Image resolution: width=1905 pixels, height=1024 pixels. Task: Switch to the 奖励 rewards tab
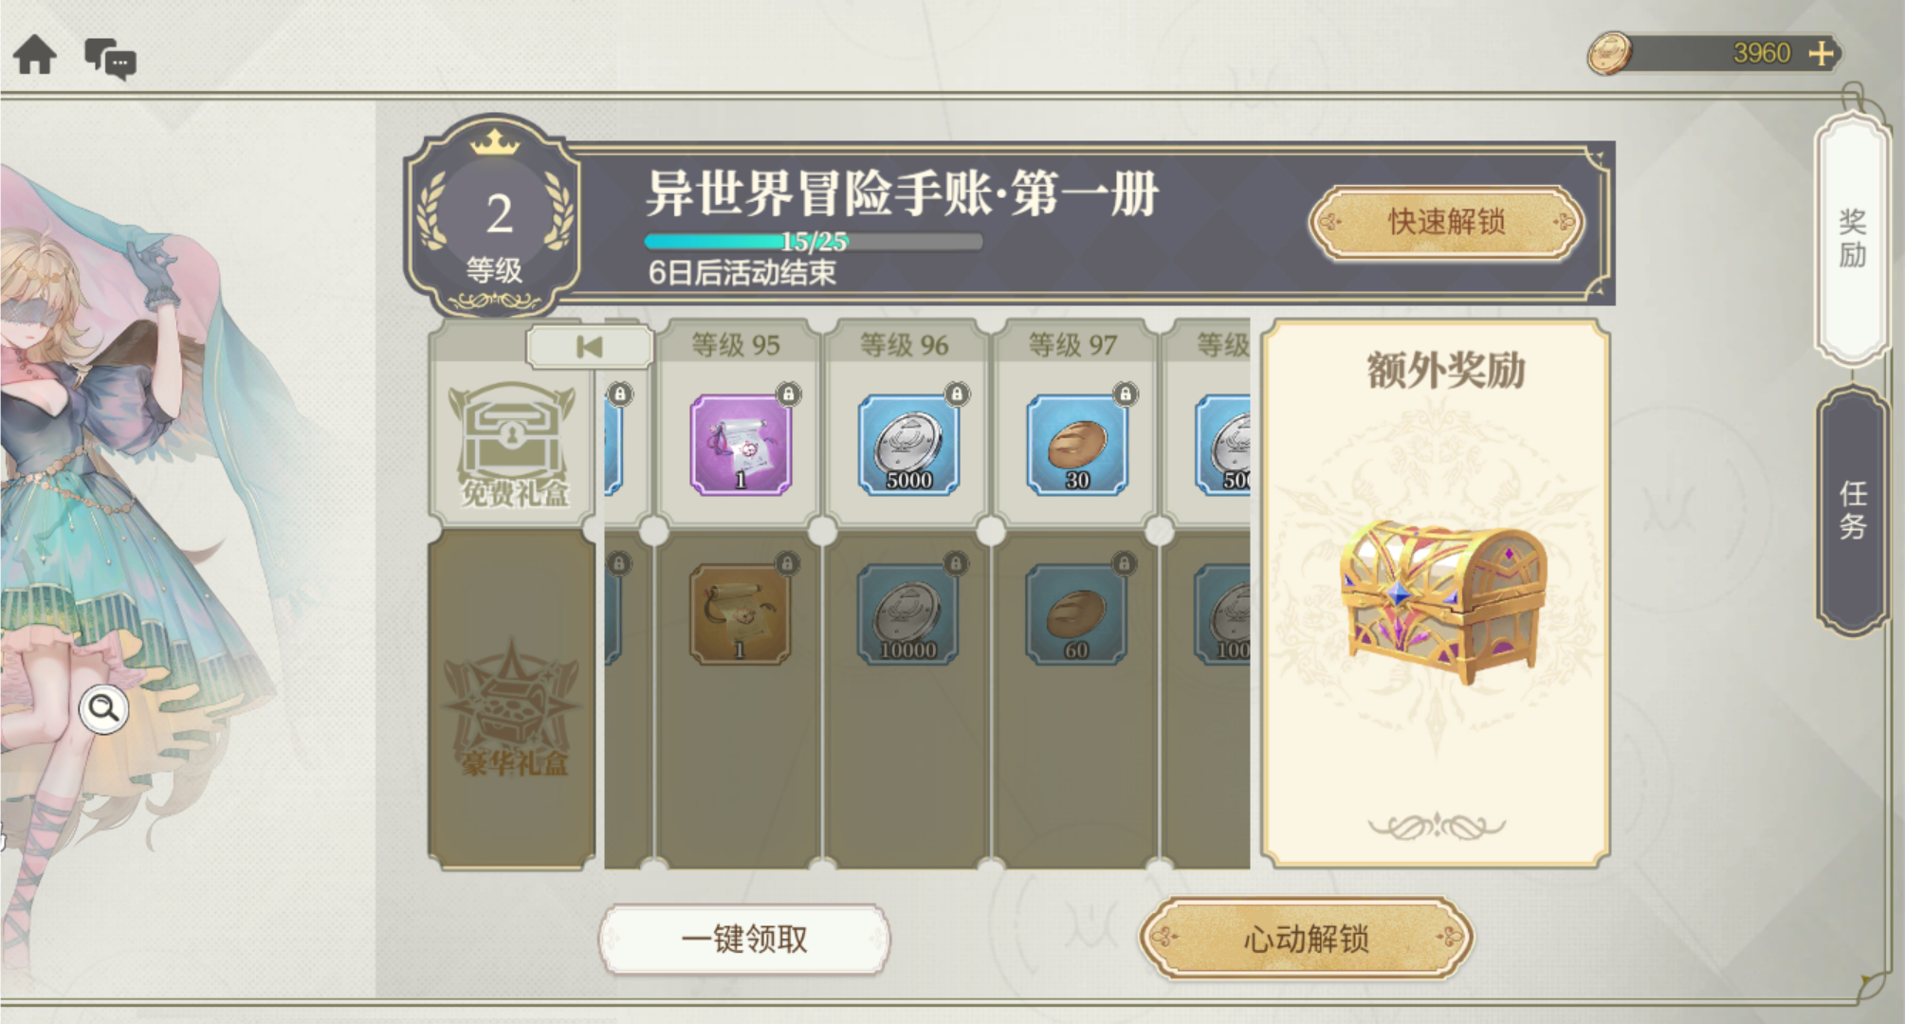(x=1852, y=238)
